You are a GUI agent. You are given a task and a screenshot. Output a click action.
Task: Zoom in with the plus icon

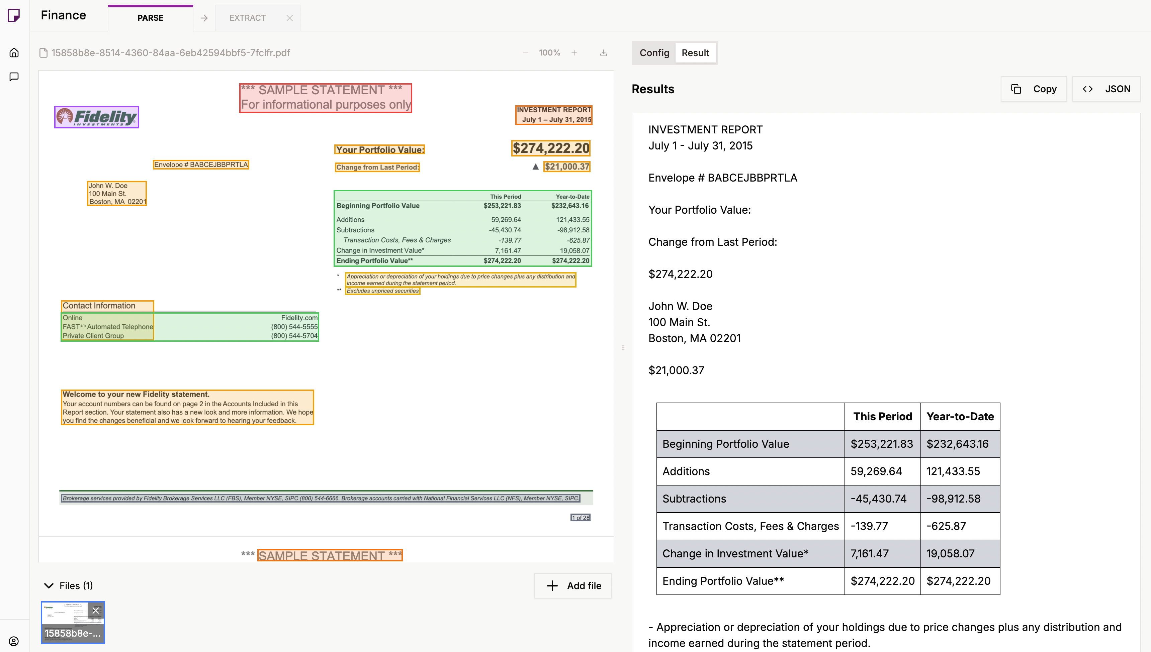tap(574, 53)
